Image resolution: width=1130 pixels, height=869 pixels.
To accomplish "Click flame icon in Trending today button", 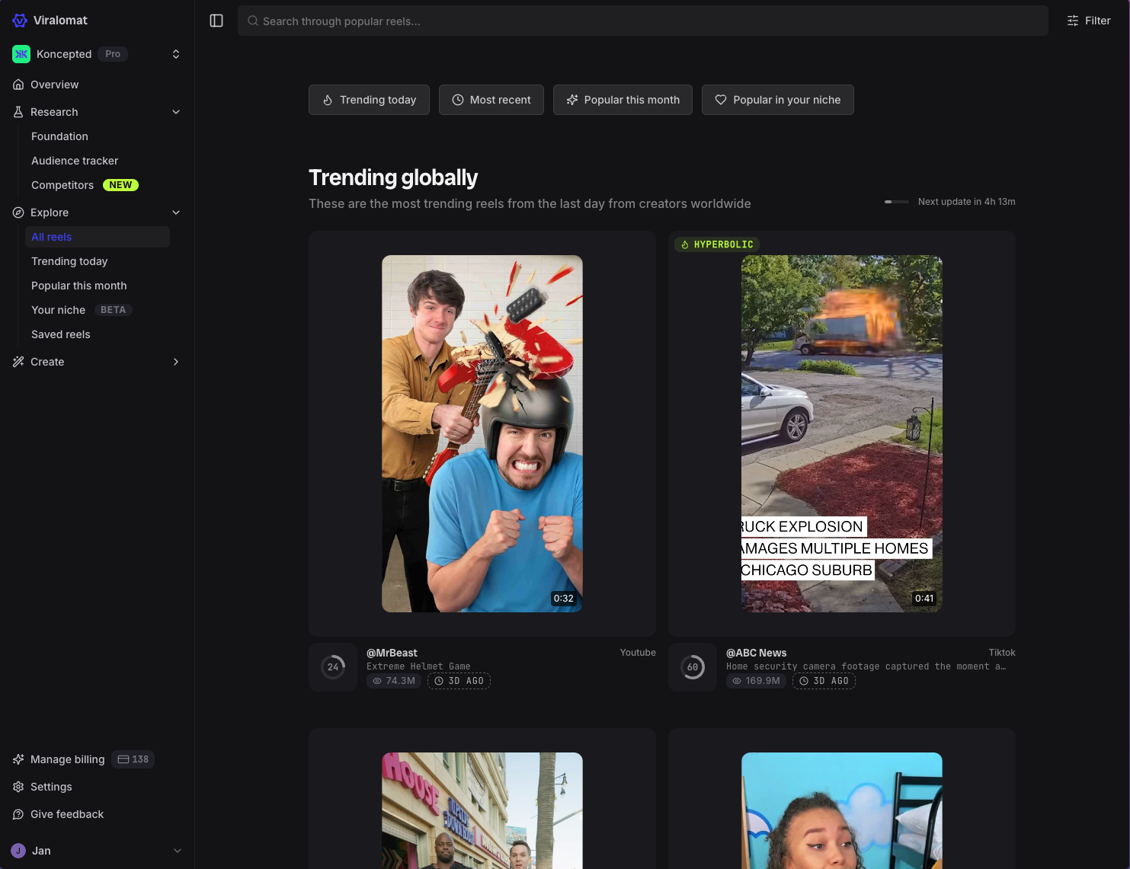I will click(328, 100).
